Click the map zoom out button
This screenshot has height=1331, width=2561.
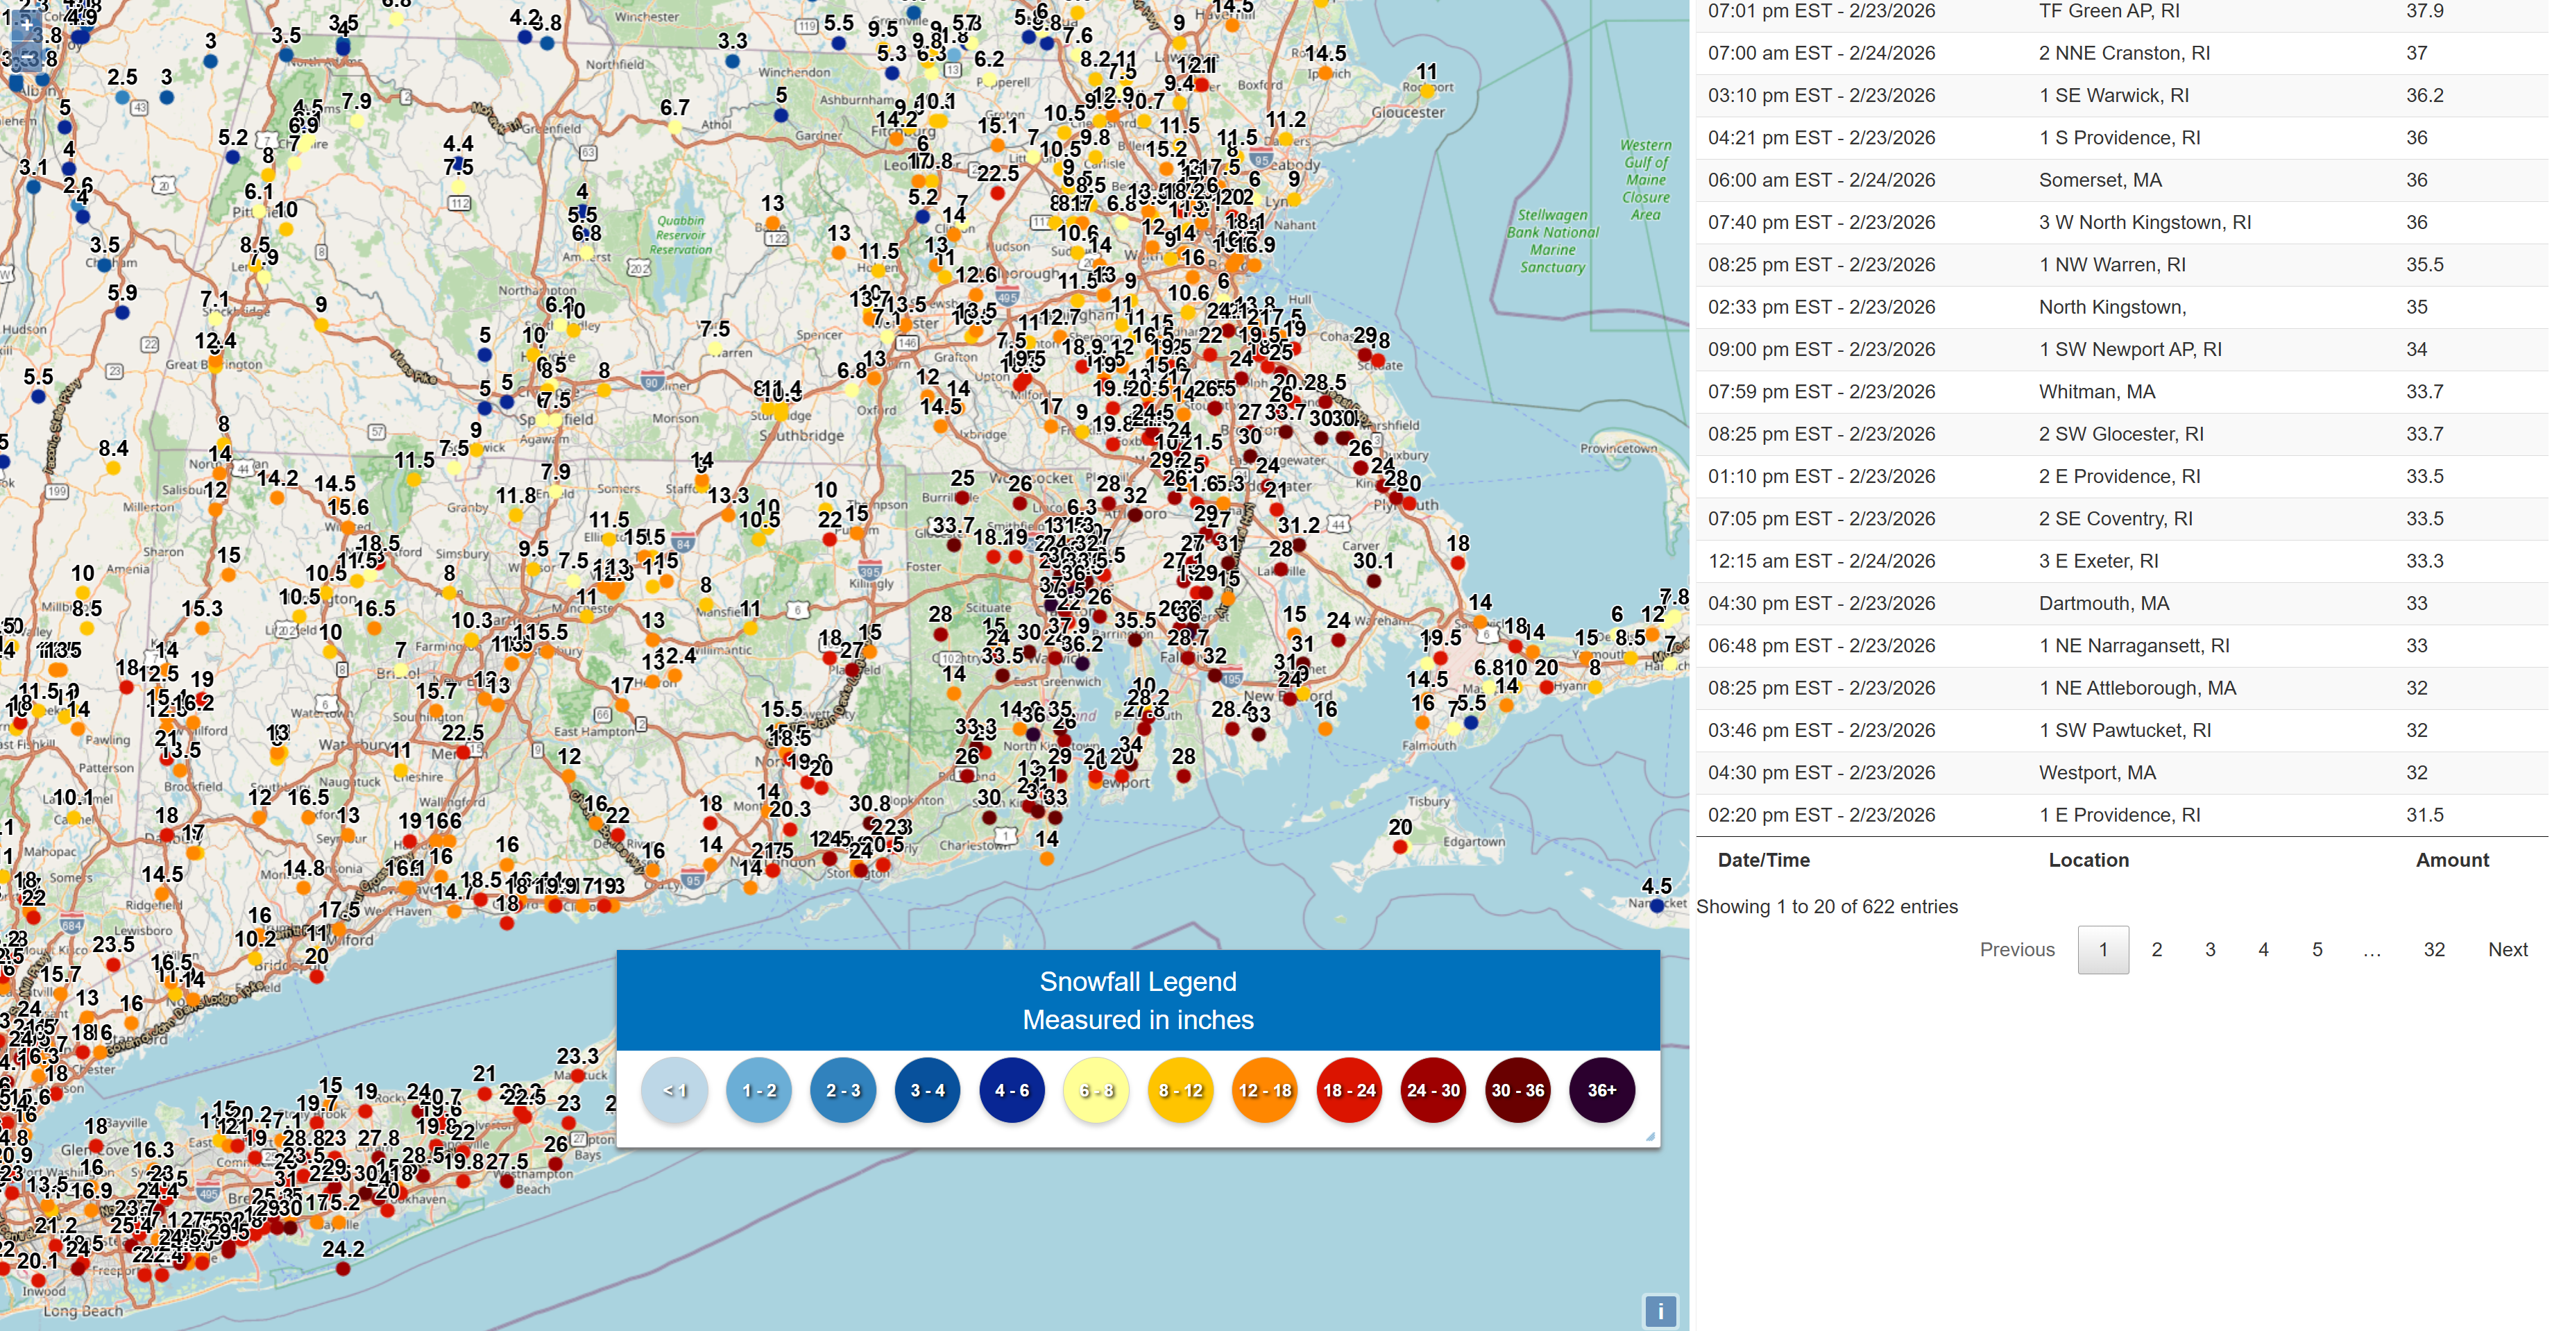click(27, 58)
